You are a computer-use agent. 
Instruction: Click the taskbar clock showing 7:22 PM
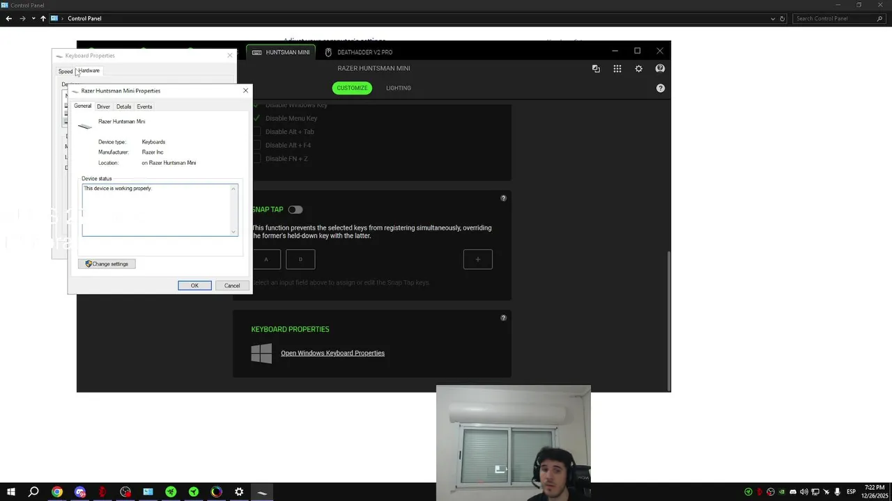[874, 492]
